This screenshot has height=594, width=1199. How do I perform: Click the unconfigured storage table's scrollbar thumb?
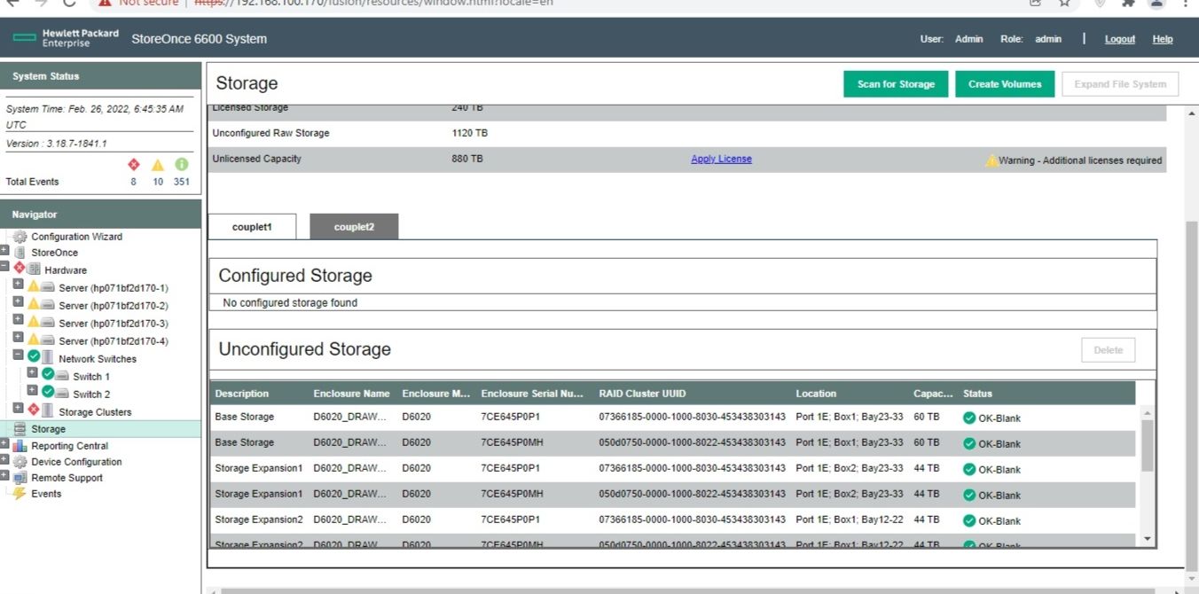pos(1148,445)
